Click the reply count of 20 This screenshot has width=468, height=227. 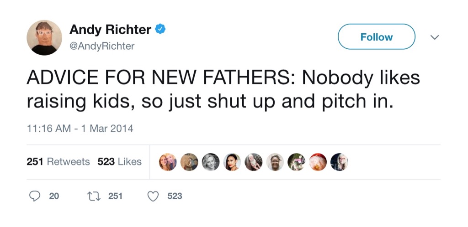click(54, 196)
